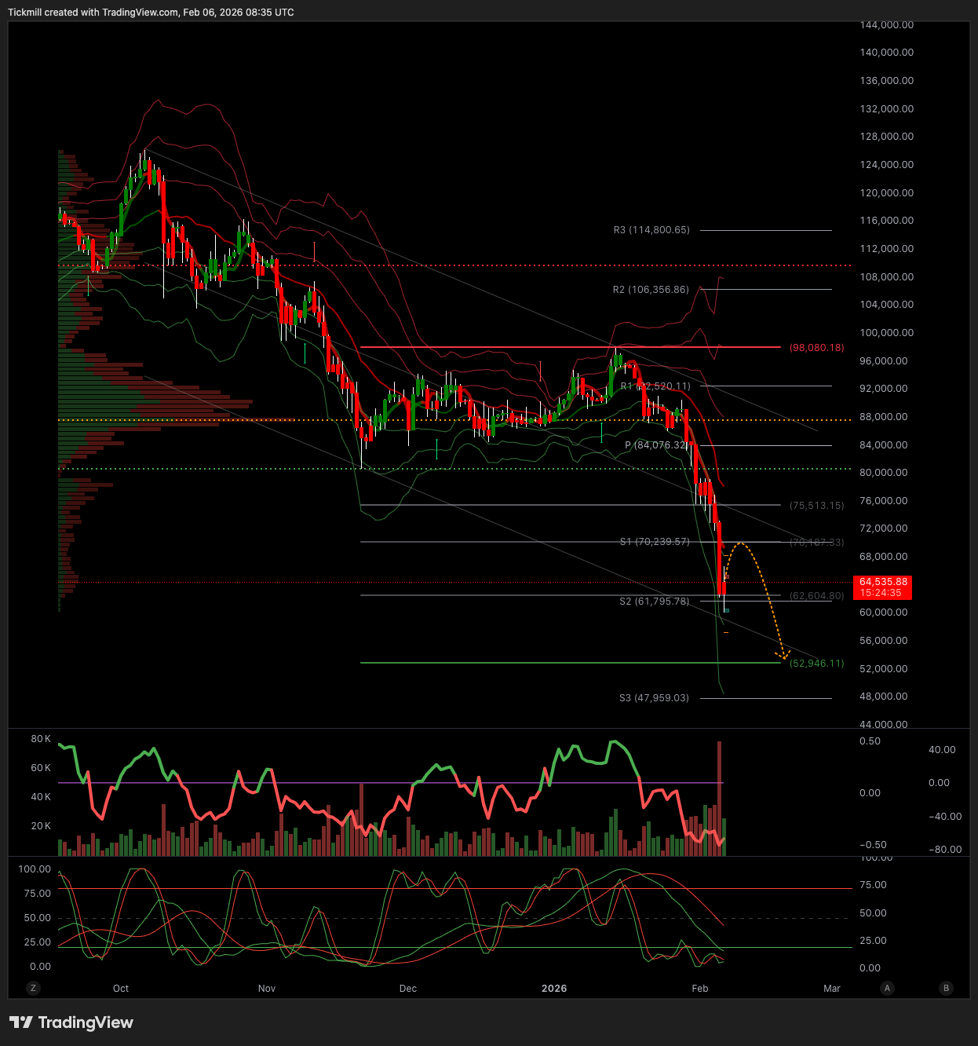Click the gray 75,513.15 level label
The height and width of the screenshot is (1046, 978).
click(x=816, y=506)
